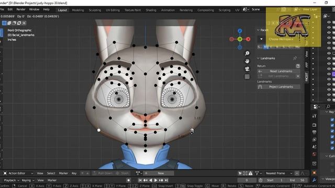The image size is (335, 188).
Task: Toggle preview range stopwatch icon
Action: 261,180
